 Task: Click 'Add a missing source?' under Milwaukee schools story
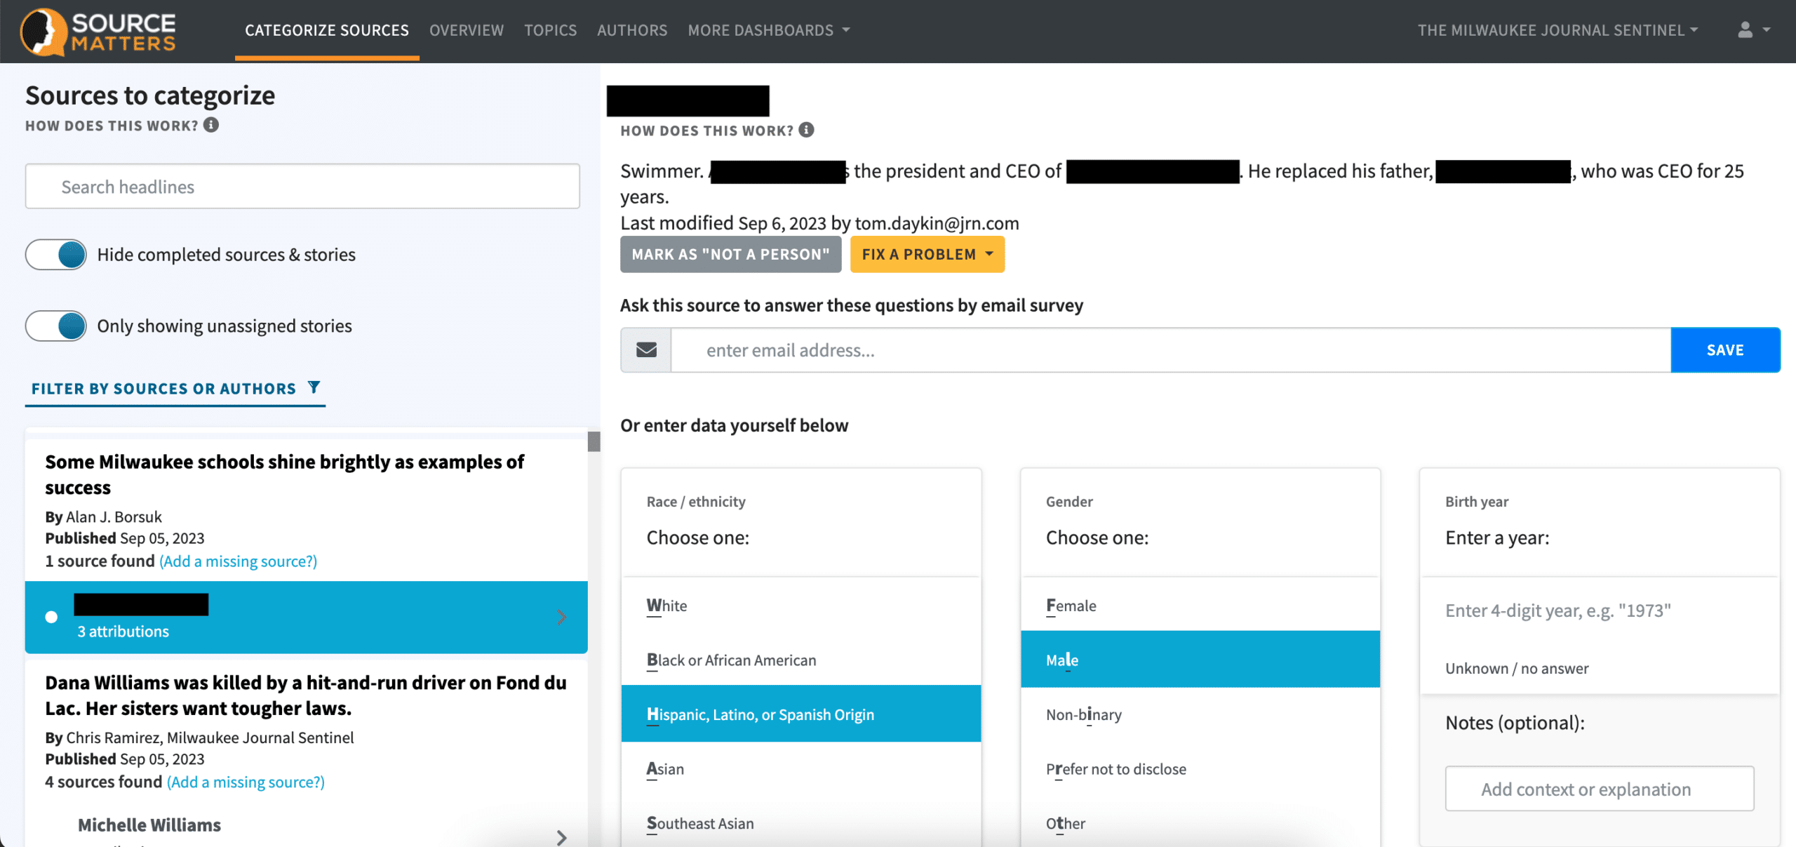(238, 561)
